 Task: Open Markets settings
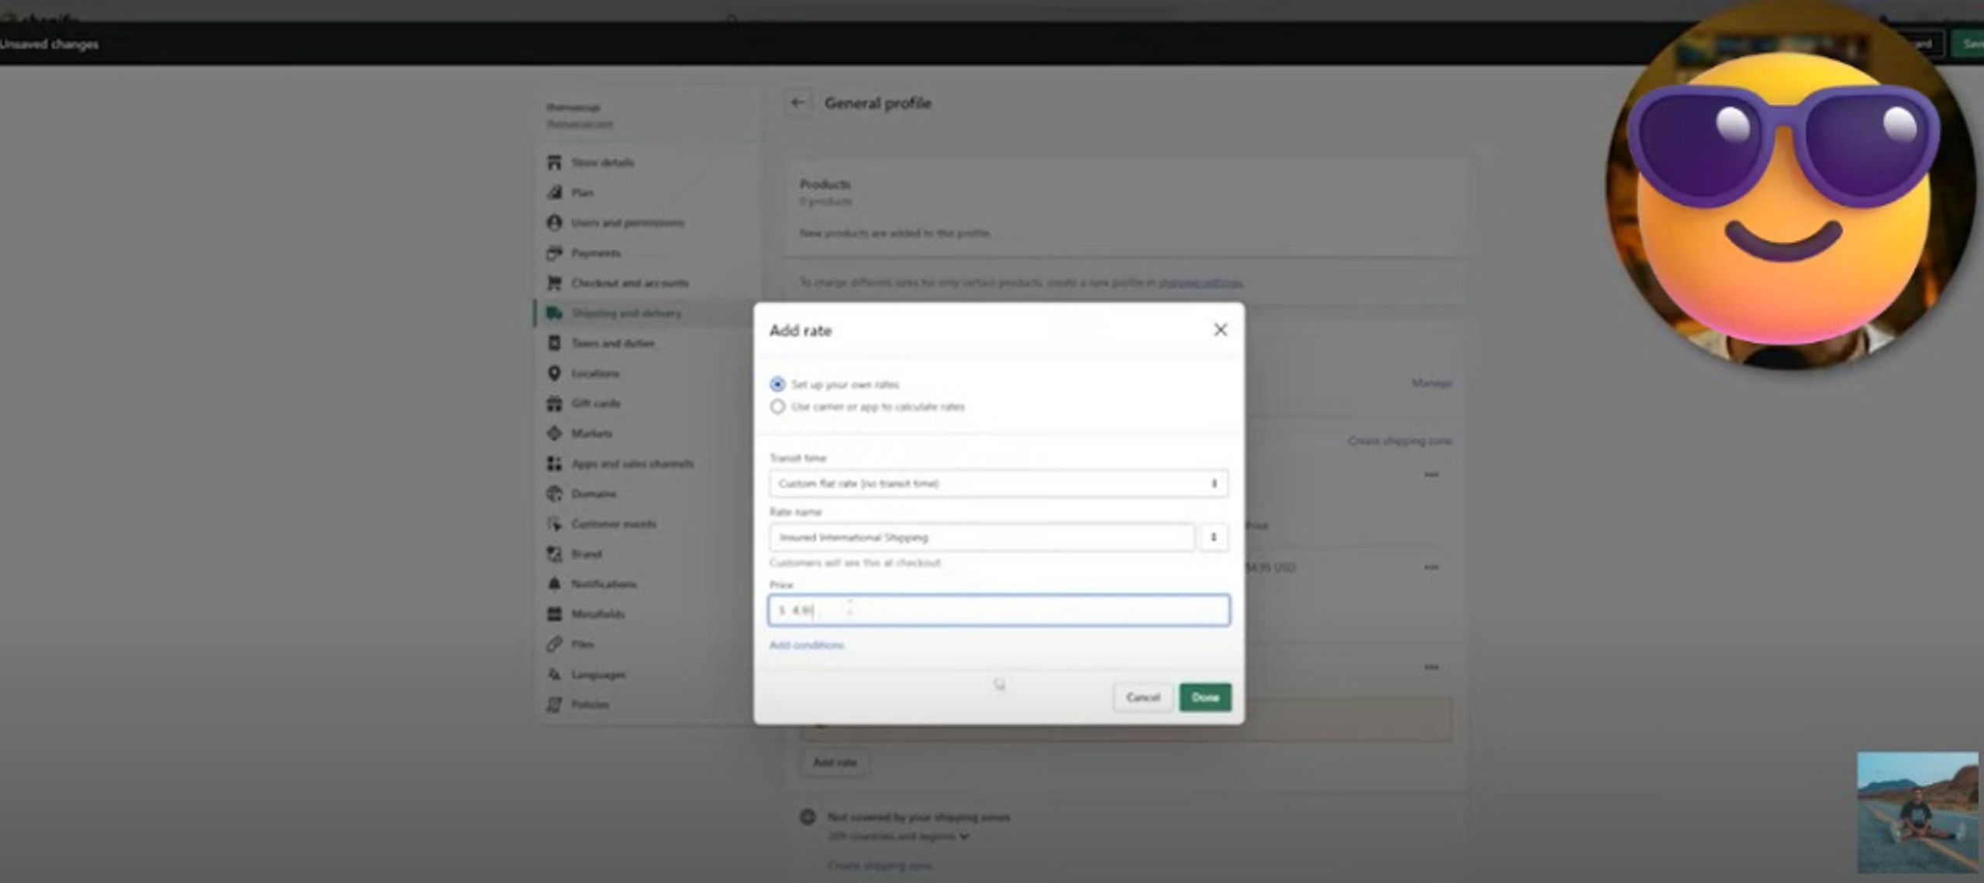[592, 434]
